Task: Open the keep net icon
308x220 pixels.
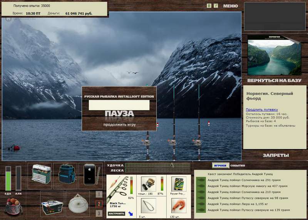Action: 78,204
